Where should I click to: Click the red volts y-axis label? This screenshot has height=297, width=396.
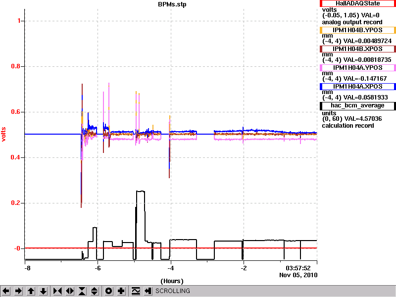[x=4, y=134]
